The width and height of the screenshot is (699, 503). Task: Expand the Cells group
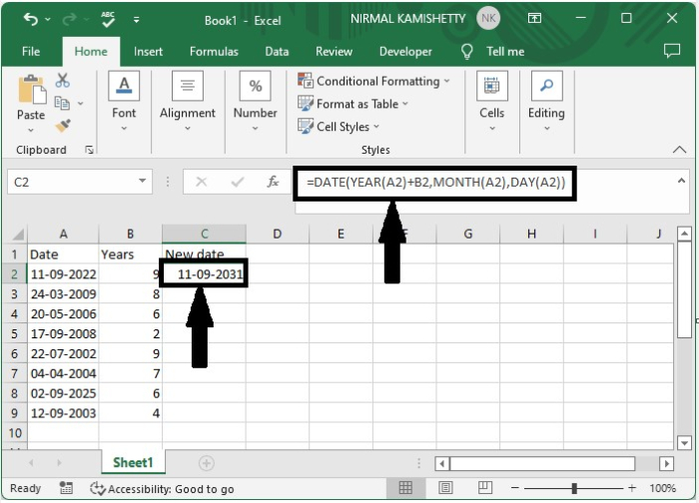pos(492,102)
